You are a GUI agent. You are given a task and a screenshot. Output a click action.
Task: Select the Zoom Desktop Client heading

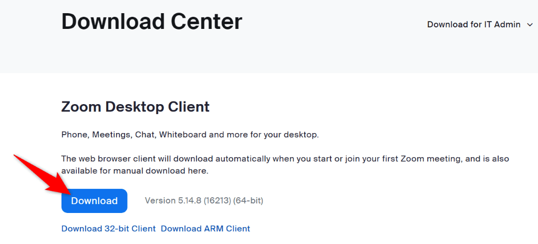[135, 107]
